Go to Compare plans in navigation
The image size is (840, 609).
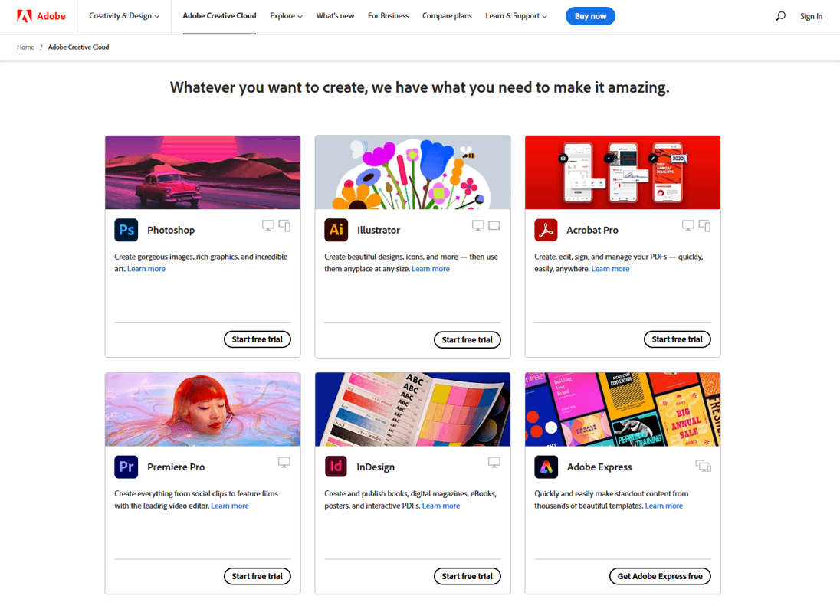pyautogui.click(x=447, y=16)
